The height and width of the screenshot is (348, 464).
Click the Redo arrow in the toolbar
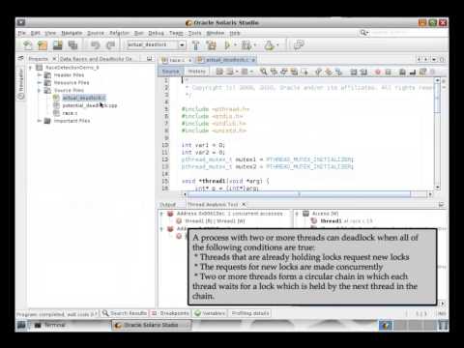coord(110,45)
